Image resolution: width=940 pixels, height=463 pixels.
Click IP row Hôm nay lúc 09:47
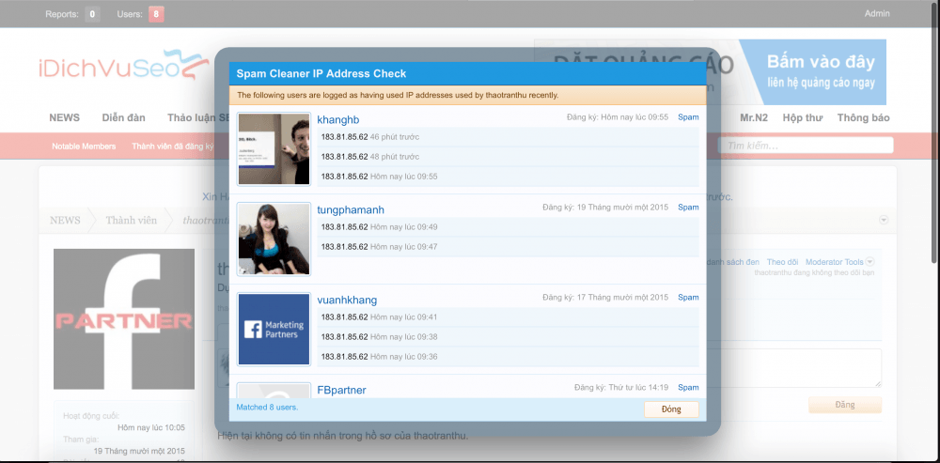(x=508, y=247)
